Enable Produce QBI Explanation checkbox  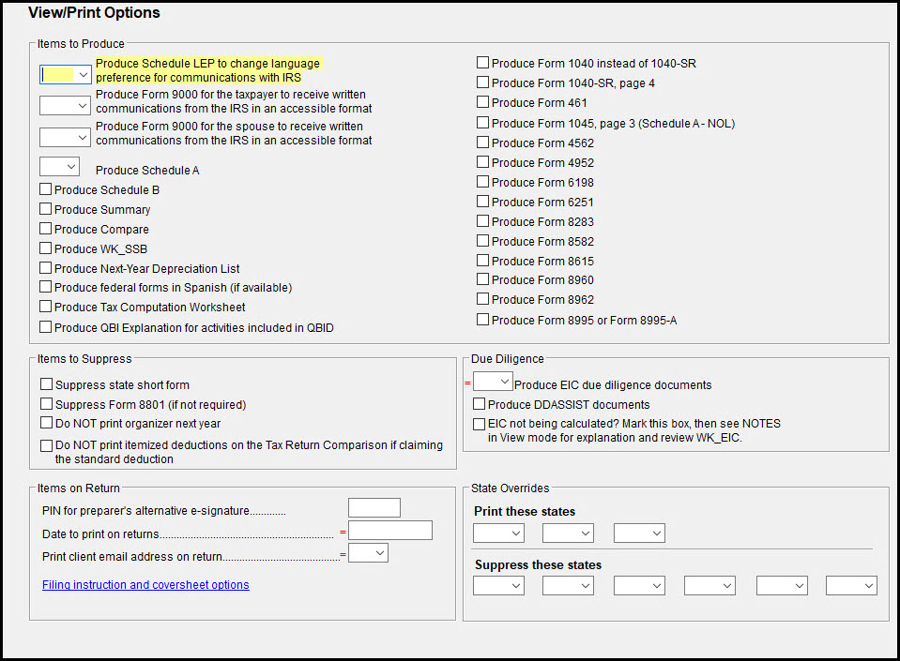pos(46,327)
